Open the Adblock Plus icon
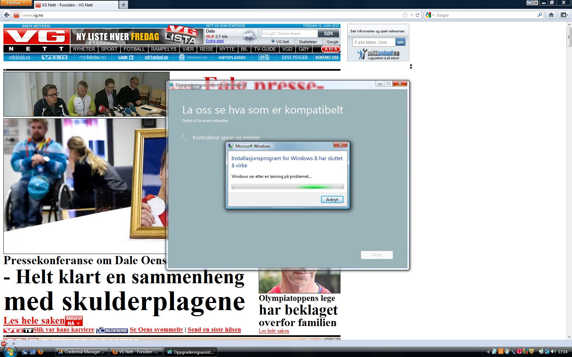The height and width of the screenshot is (357, 572). [4, 344]
